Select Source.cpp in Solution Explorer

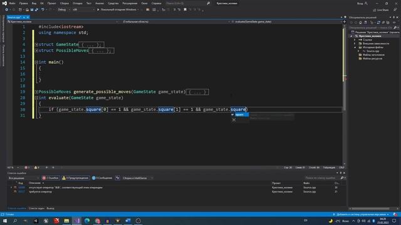pos(373,51)
